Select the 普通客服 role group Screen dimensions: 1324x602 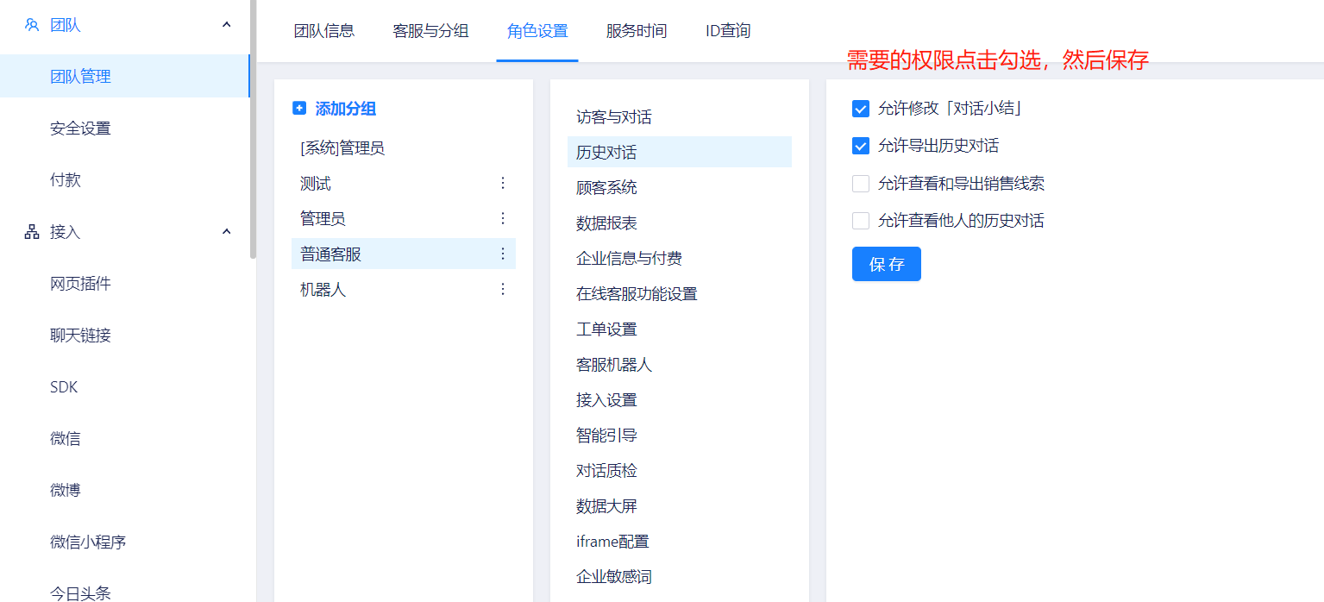[x=404, y=254]
